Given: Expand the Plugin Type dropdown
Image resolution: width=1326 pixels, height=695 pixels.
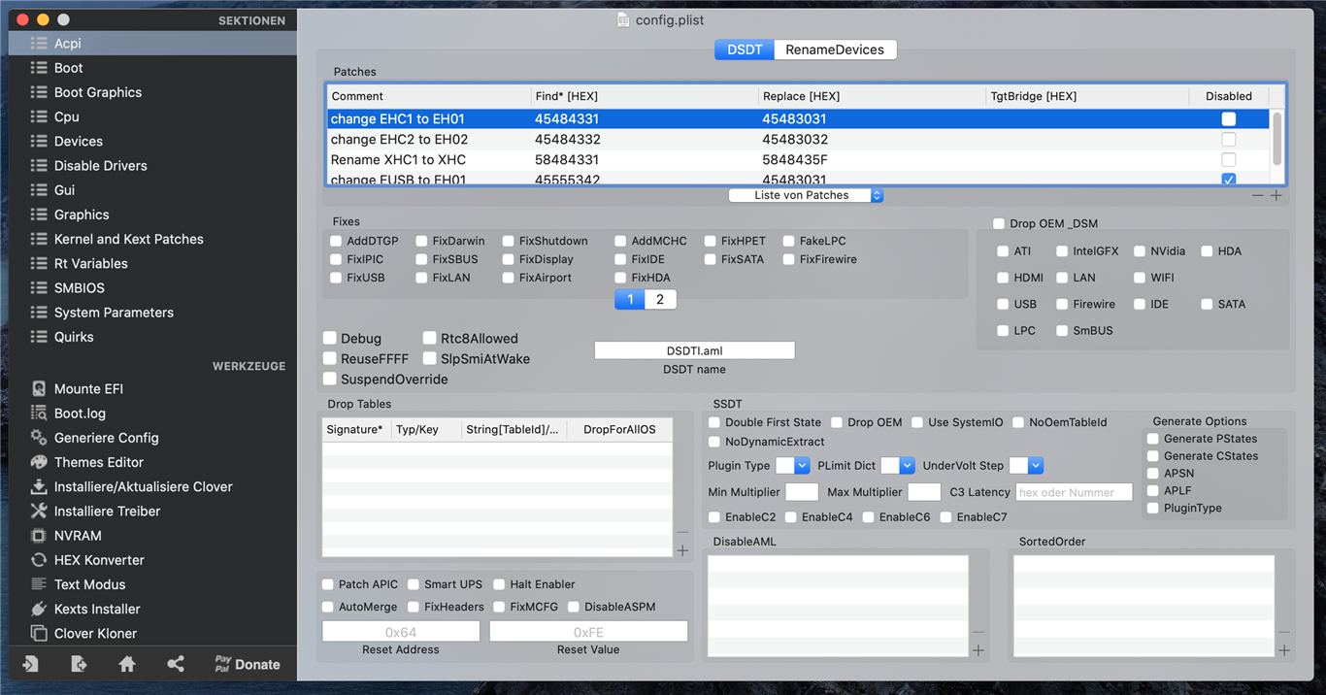Looking at the screenshot, I should [792, 466].
